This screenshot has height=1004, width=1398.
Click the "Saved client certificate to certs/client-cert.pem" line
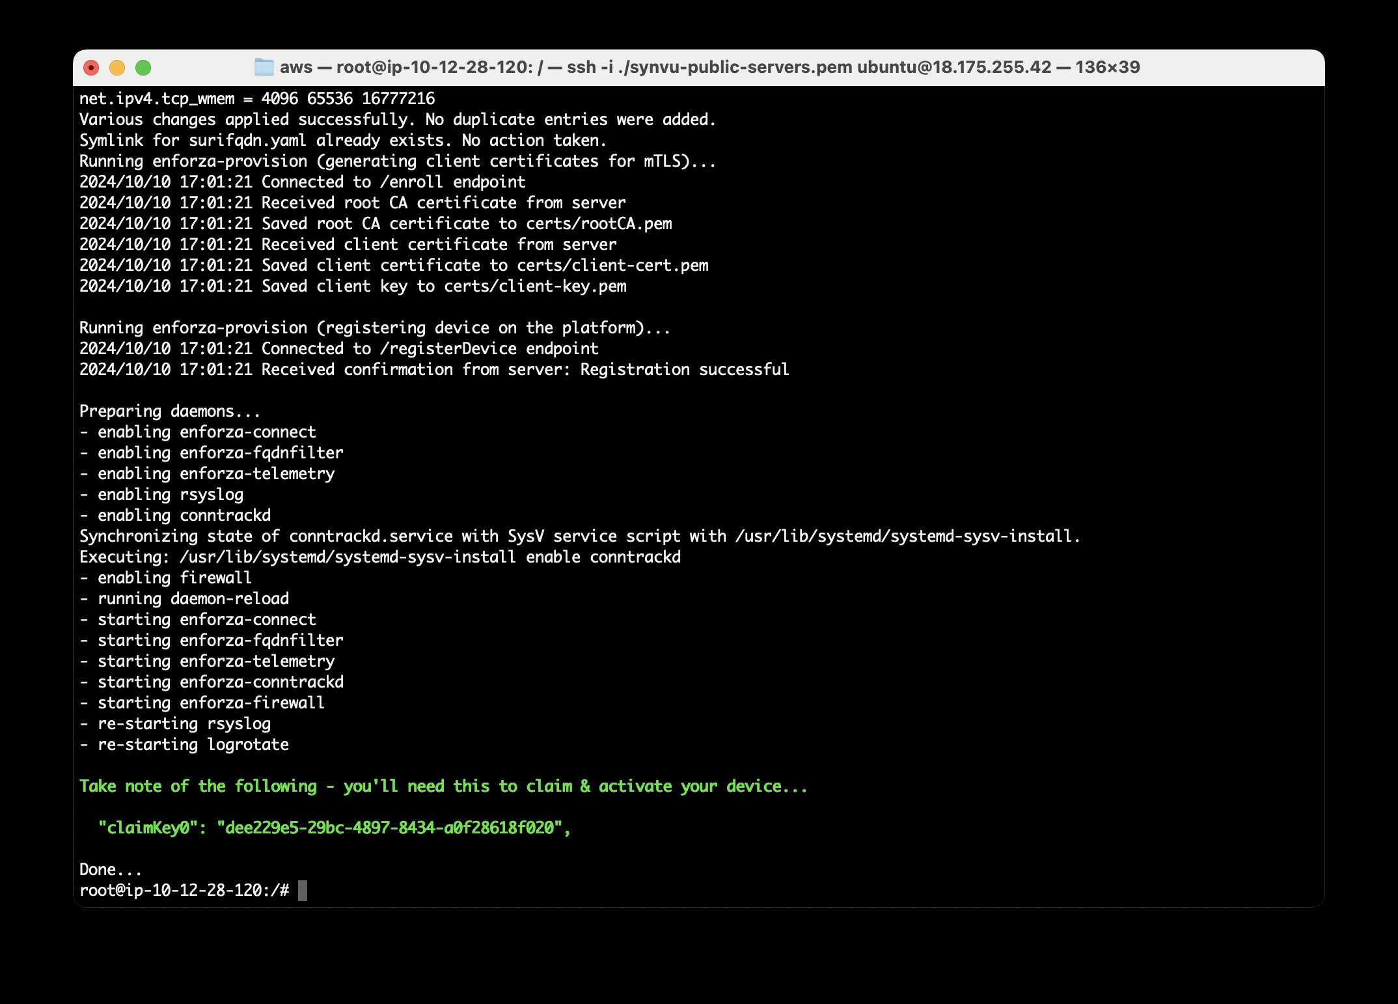(394, 266)
